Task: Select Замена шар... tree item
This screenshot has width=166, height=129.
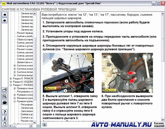Action: tap(27, 108)
